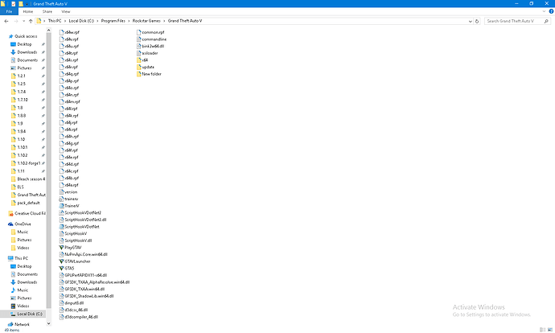The height and width of the screenshot is (333, 555).
Task: Open Network in navigation pane
Action: tap(18, 324)
